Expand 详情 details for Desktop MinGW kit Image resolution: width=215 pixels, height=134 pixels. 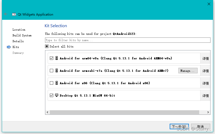(x=205, y=95)
